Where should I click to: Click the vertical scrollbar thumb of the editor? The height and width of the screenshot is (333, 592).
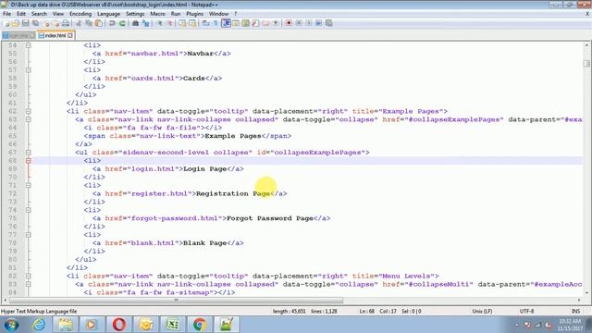586,64
